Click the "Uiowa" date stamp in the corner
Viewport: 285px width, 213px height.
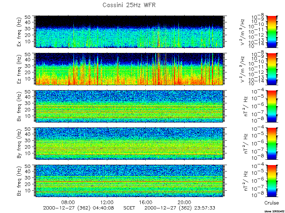click(274, 211)
